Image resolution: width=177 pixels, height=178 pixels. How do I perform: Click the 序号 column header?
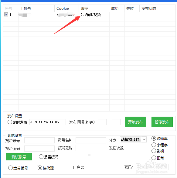click(10, 9)
